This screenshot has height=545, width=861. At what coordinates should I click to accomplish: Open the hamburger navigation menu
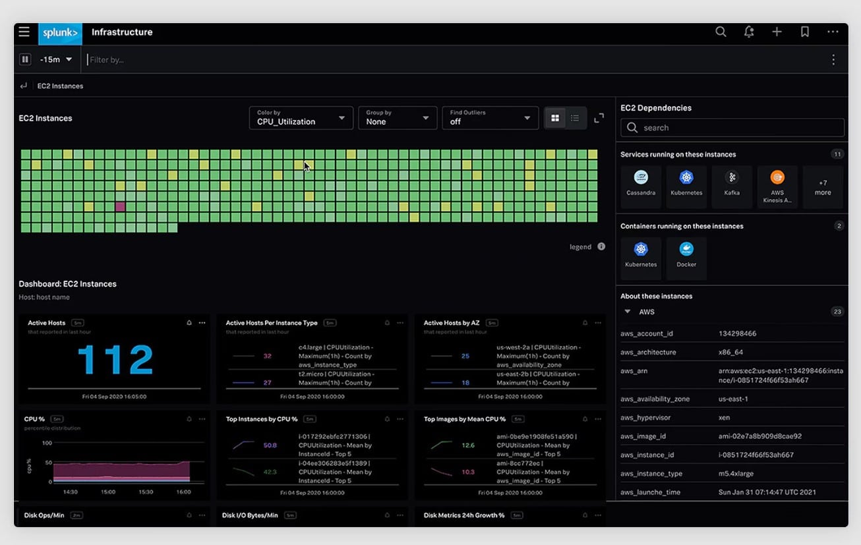click(24, 32)
